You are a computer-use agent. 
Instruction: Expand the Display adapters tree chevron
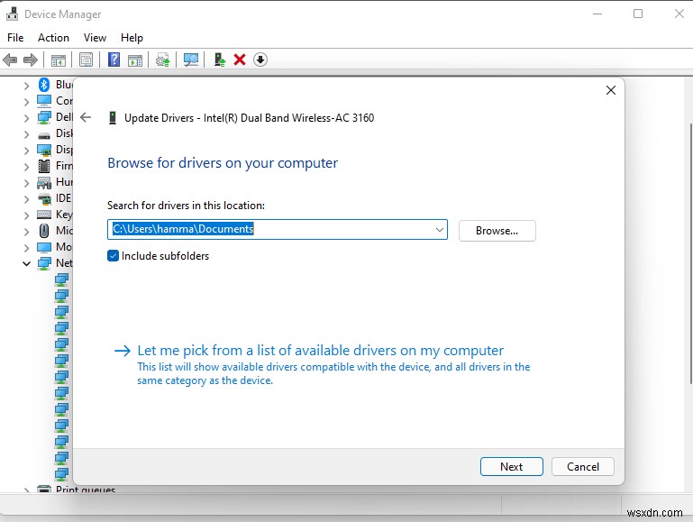(x=26, y=151)
